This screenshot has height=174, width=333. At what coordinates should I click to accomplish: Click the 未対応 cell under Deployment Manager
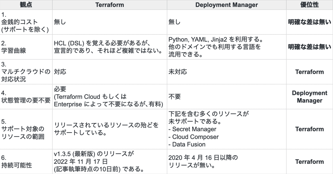[x=226, y=72]
